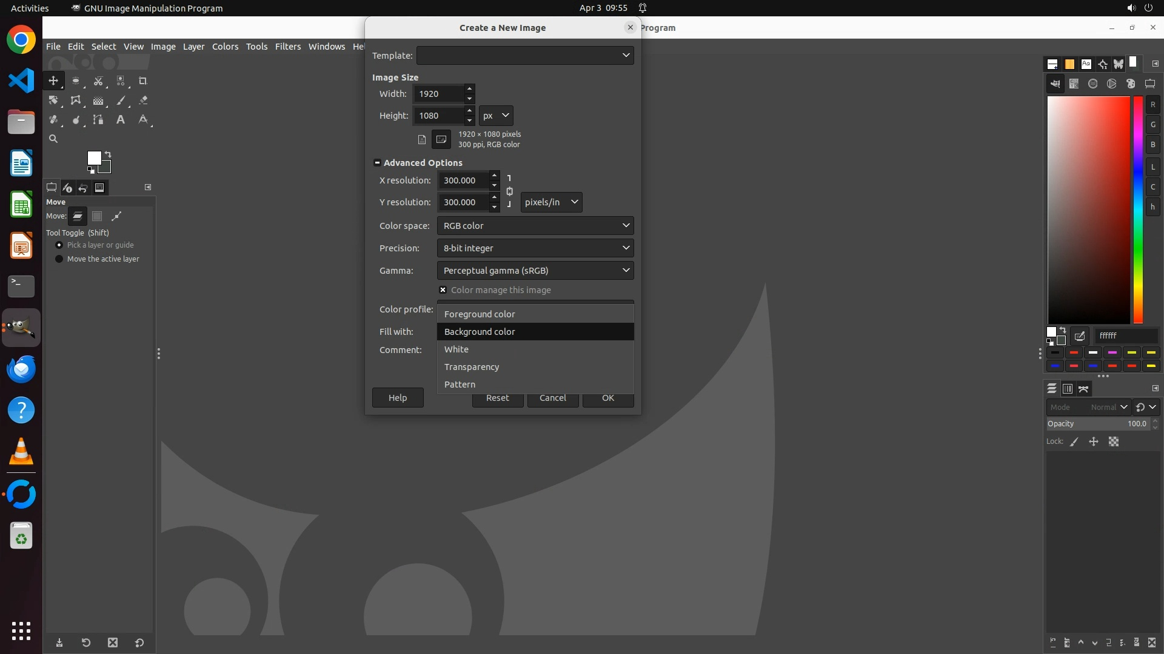Click the vertical hue color strip

coord(1138,209)
